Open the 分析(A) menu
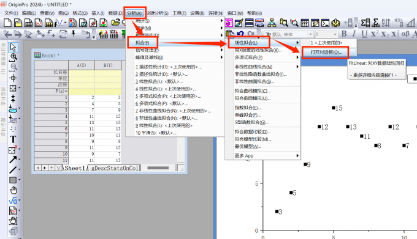This screenshot has height=239, width=417. (x=134, y=13)
